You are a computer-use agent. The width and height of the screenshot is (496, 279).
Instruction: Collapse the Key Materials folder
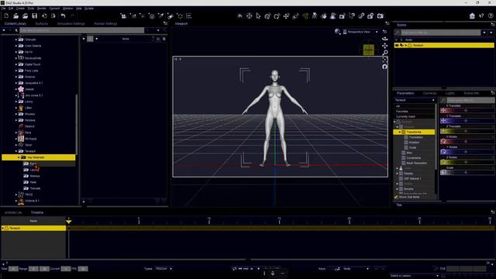pos(19,157)
